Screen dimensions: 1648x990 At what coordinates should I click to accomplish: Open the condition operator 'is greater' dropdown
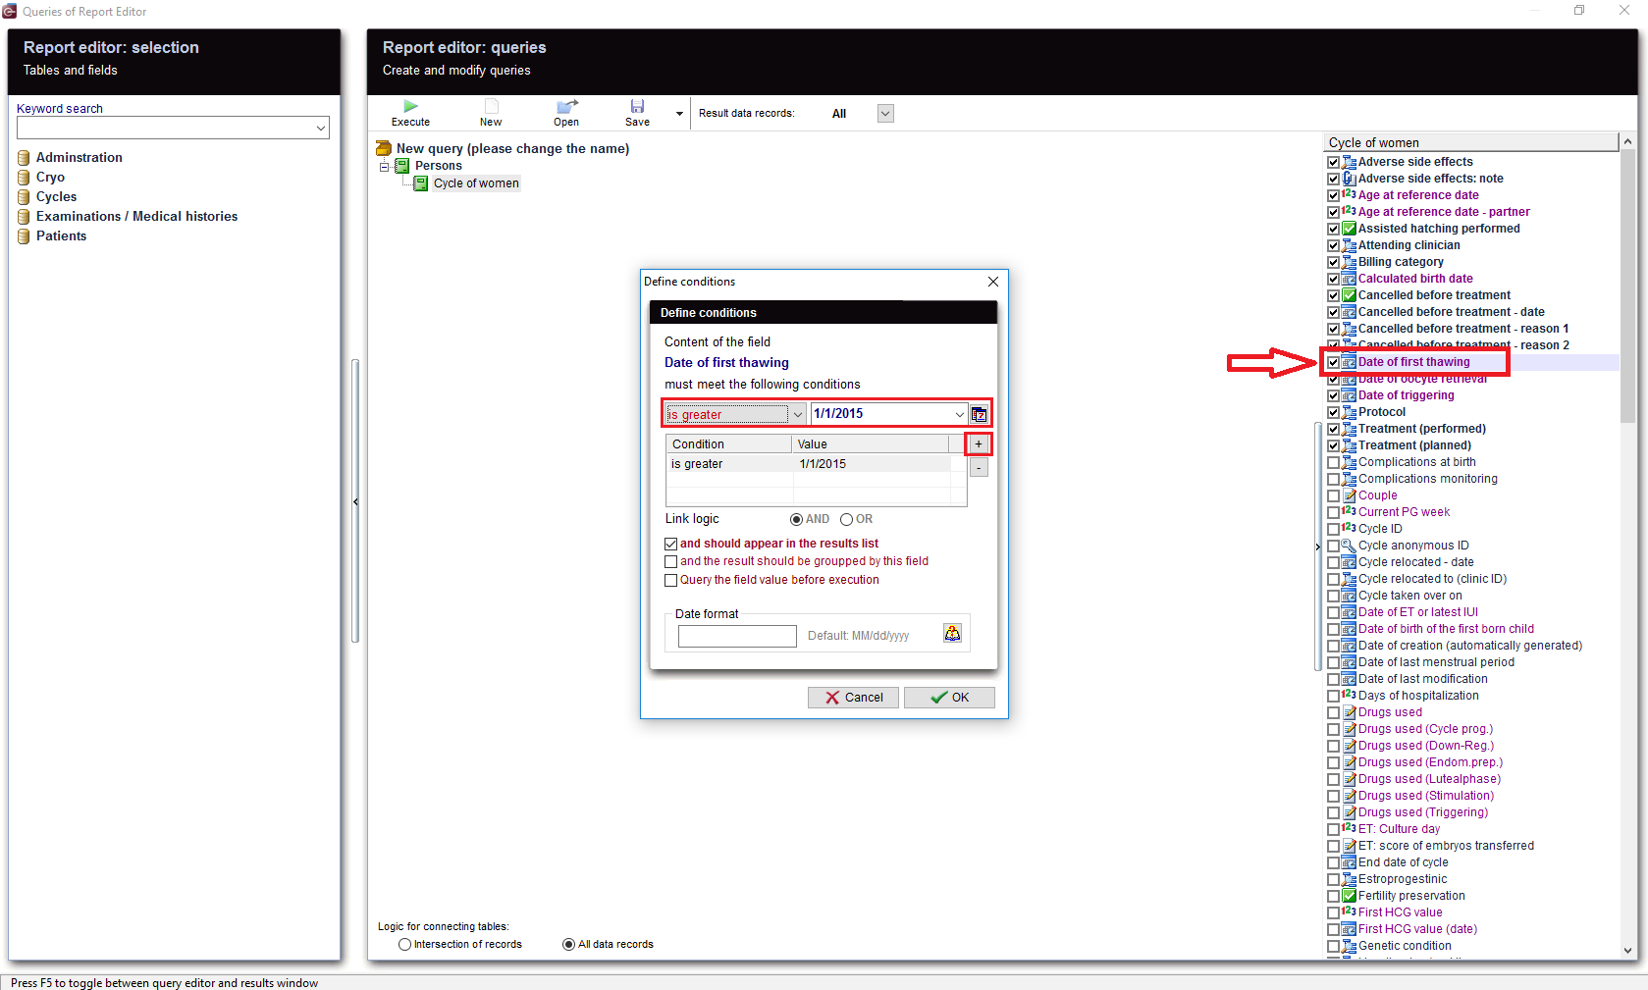click(798, 414)
